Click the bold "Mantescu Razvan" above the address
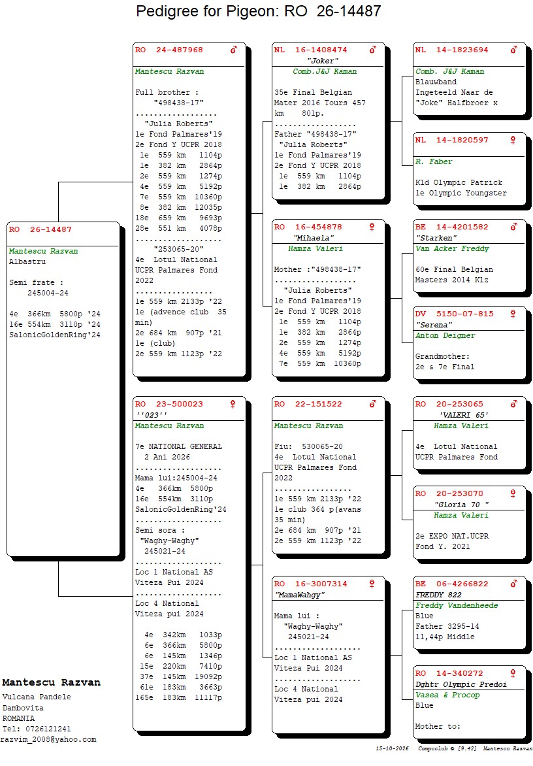The image size is (533, 766). point(51,682)
